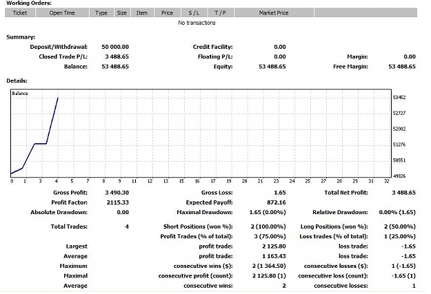Click the Ticket column header
Screen dimensions: 431x294
pyautogui.click(x=20, y=12)
